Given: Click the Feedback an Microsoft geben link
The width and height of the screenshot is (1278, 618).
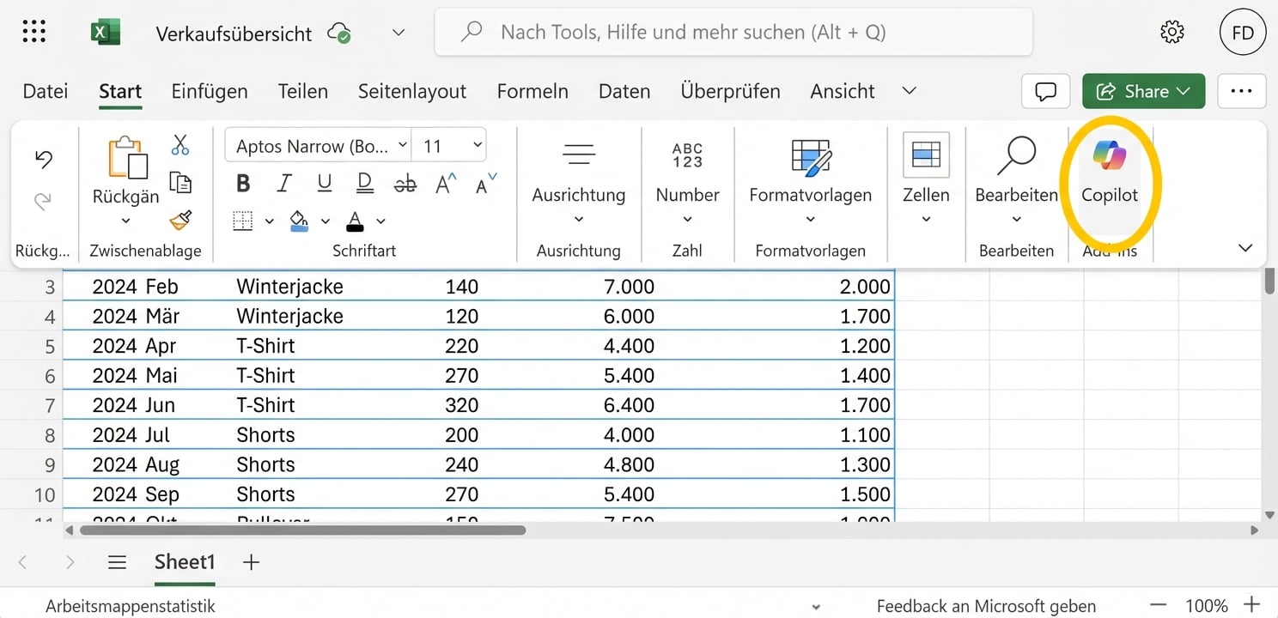Looking at the screenshot, I should tap(985, 604).
